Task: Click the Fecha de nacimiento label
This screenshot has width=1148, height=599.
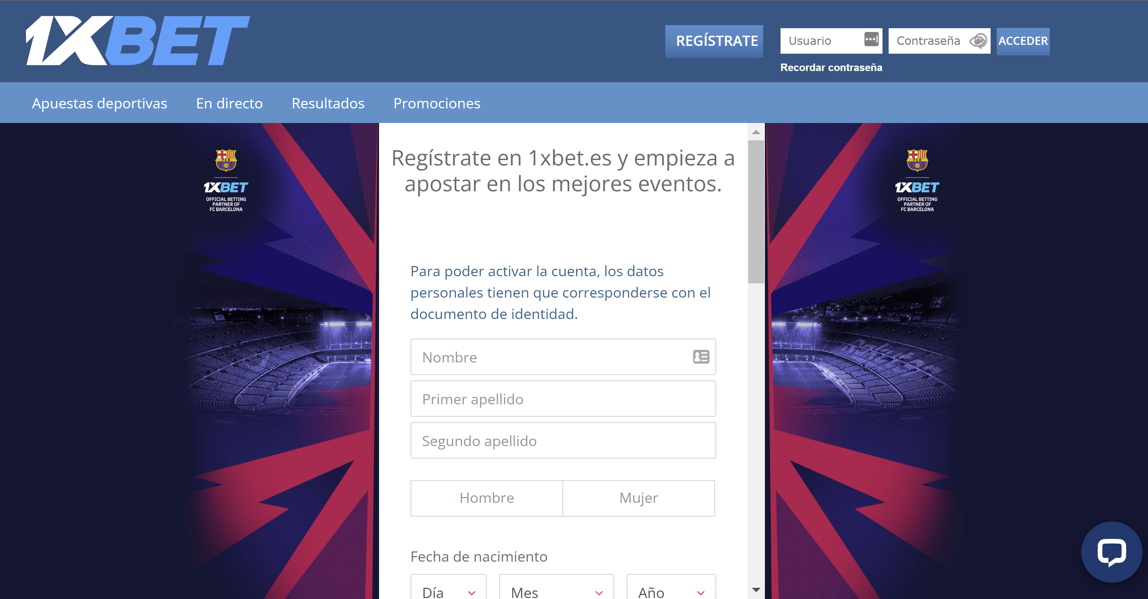Action: pyautogui.click(x=479, y=557)
